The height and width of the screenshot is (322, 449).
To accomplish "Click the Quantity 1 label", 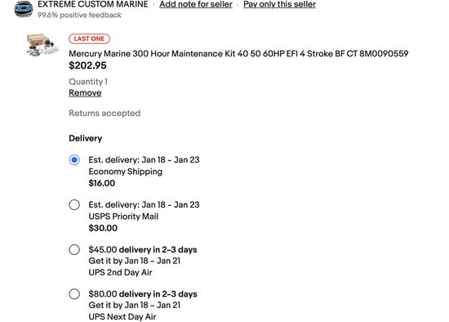I will pos(88,82).
